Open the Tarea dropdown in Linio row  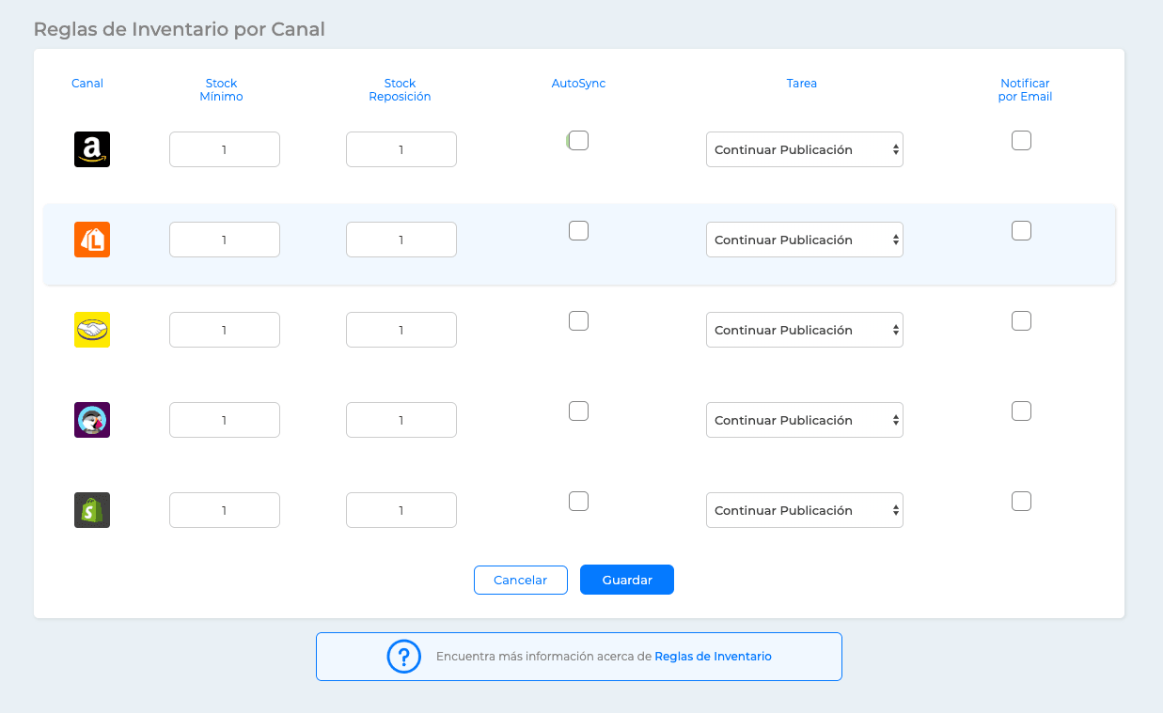(x=805, y=240)
